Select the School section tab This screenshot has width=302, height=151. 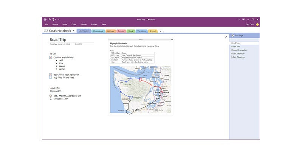(153, 31)
